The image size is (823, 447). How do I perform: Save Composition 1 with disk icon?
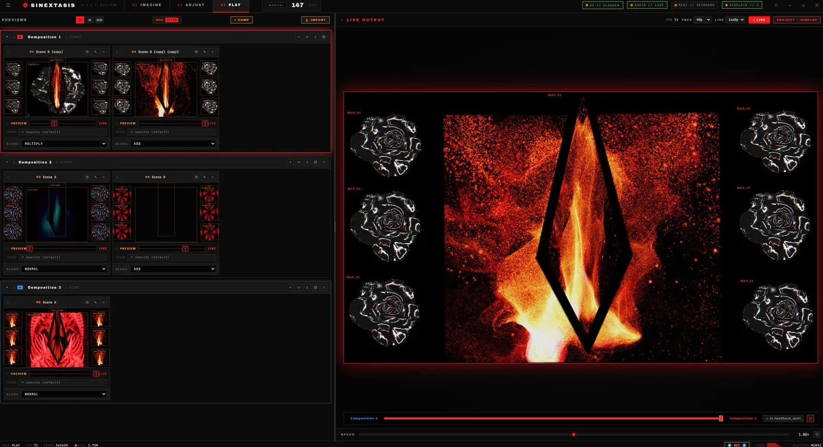coord(324,37)
